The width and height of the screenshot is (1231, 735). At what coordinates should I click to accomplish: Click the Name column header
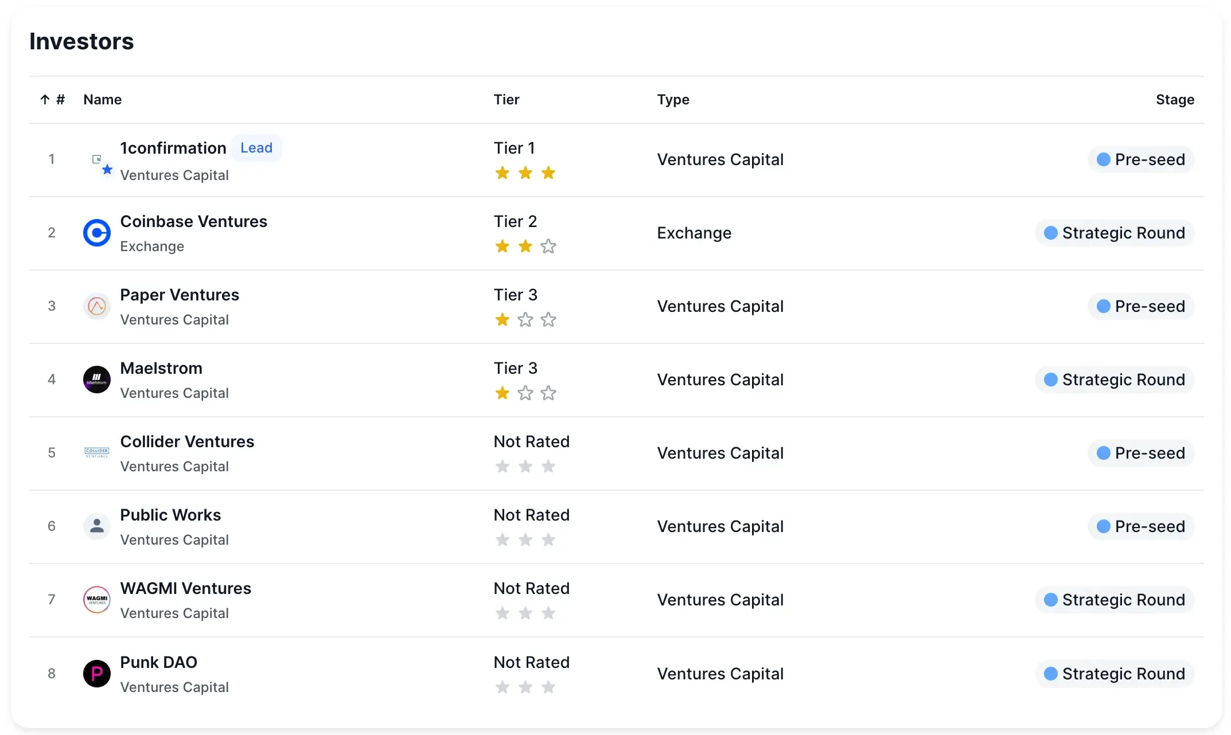[102, 100]
